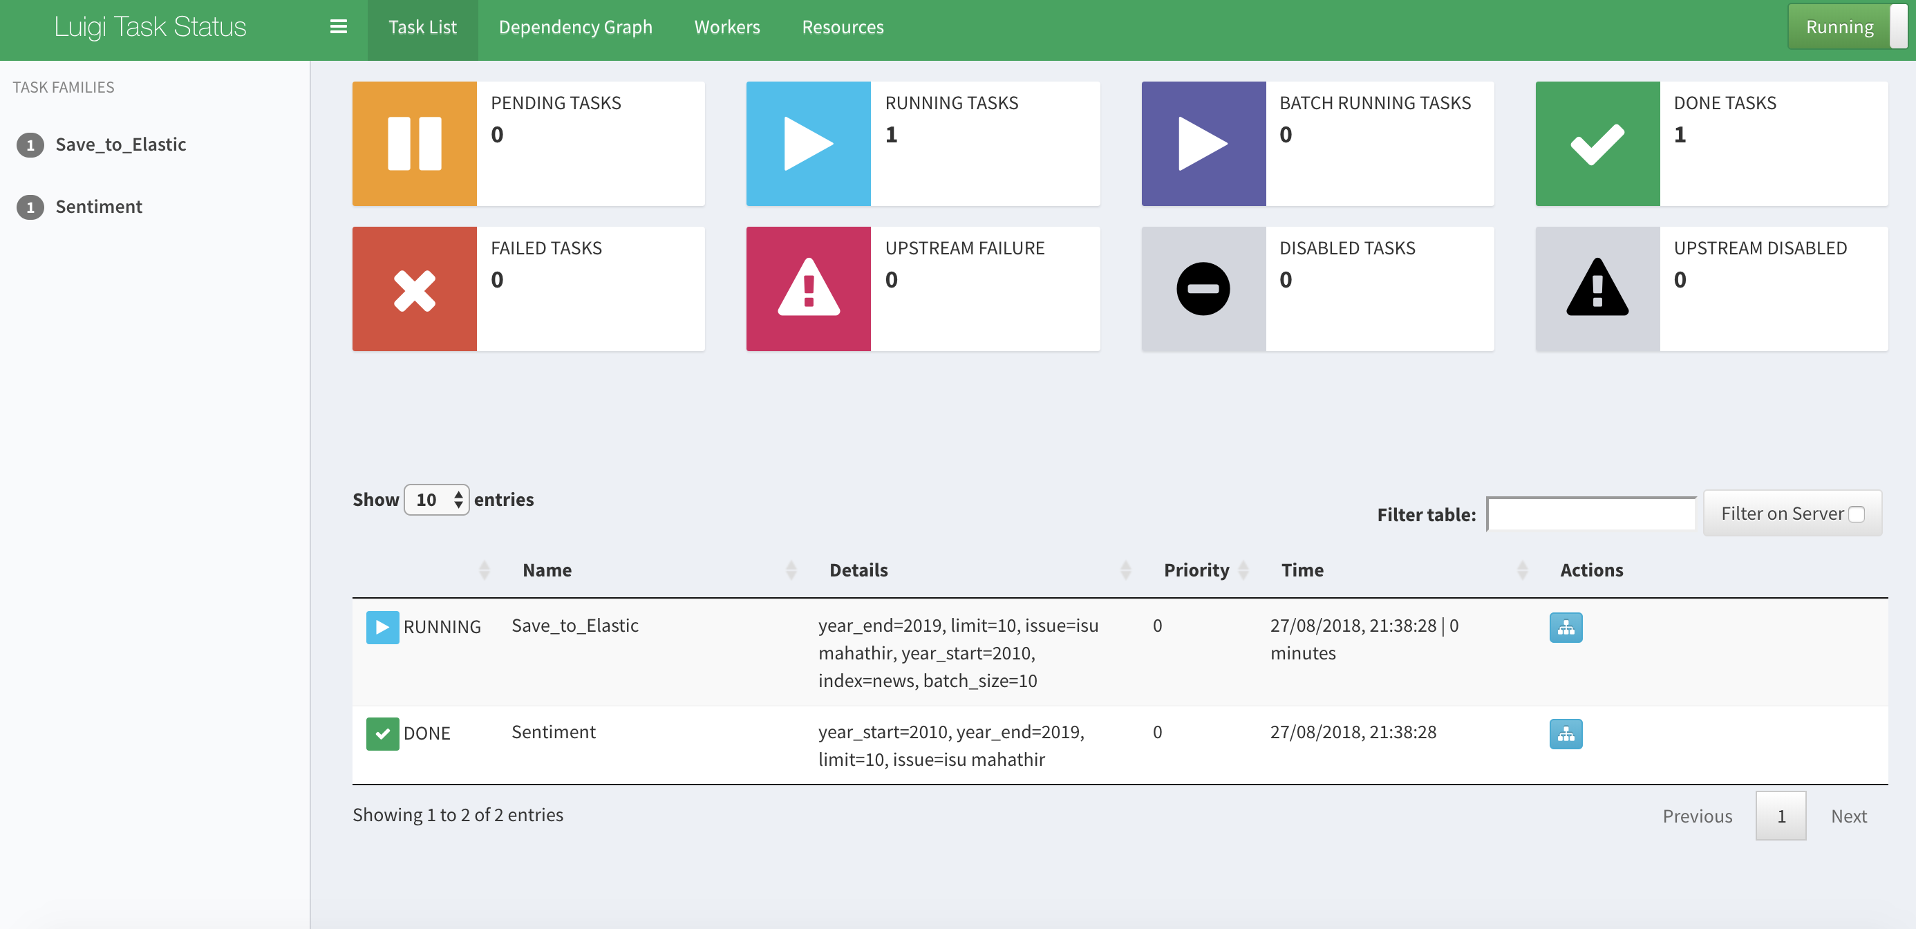Enable the Filter on Server checkbox

coord(1857,514)
